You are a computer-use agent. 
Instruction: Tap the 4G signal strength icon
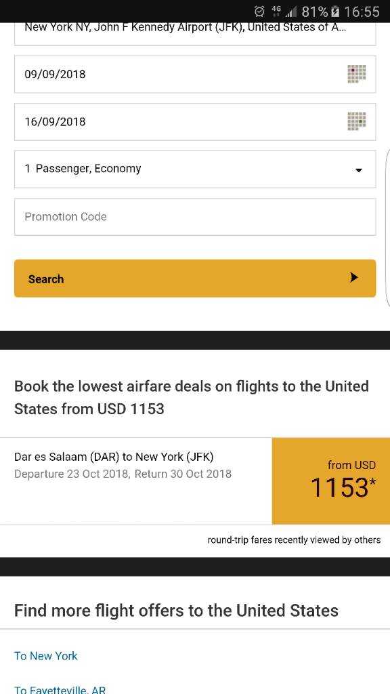(284, 12)
